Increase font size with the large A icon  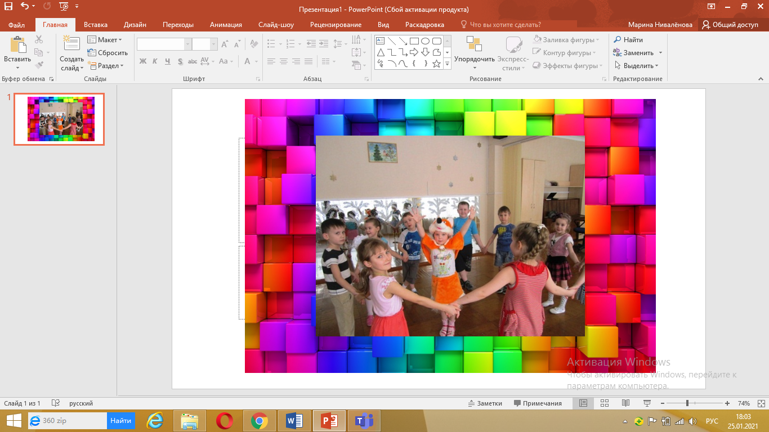(x=225, y=44)
